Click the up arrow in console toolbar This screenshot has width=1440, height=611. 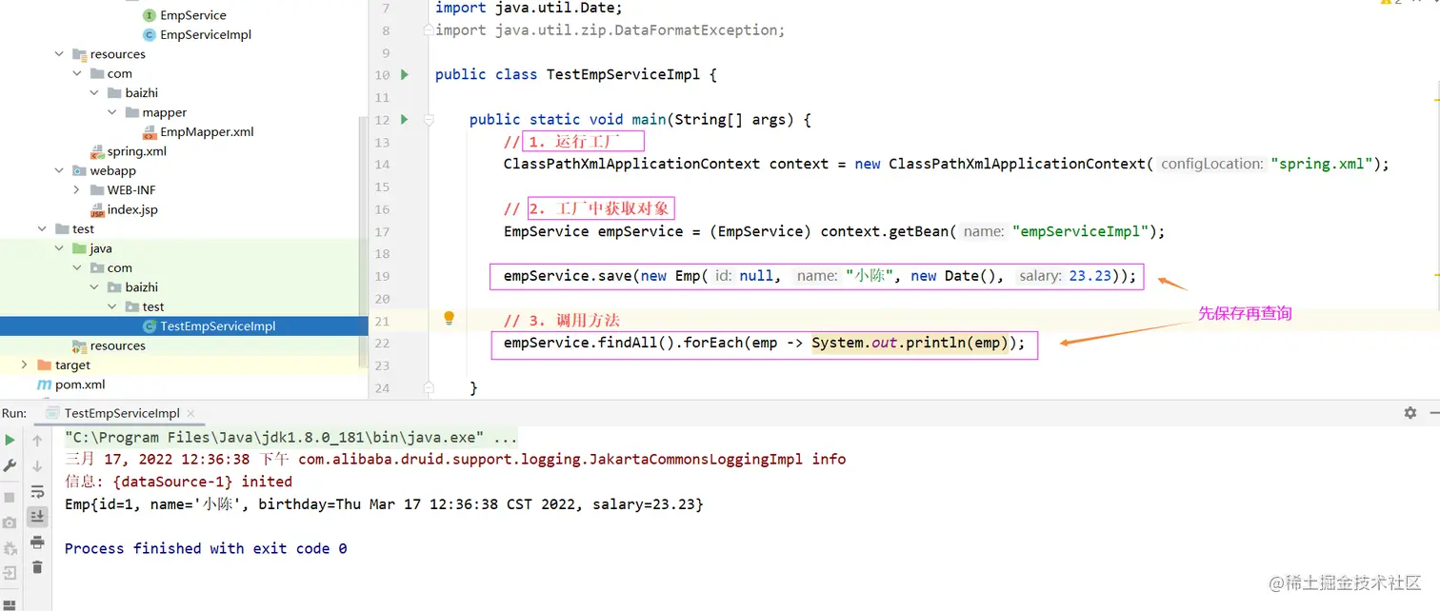click(x=37, y=440)
